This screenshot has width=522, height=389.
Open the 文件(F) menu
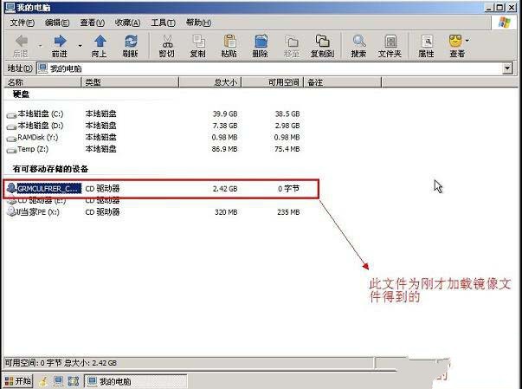tap(23, 22)
